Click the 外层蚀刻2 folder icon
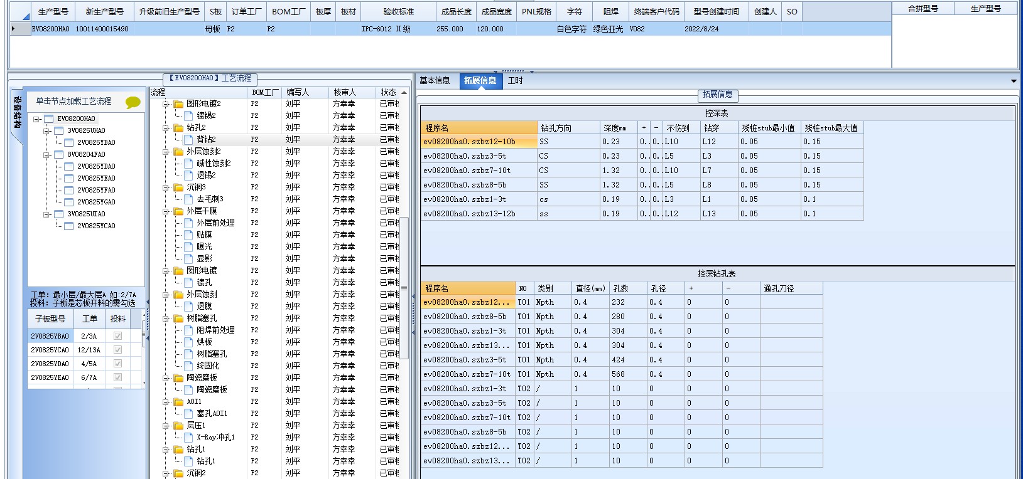Image resolution: width=1023 pixels, height=479 pixels. point(178,152)
